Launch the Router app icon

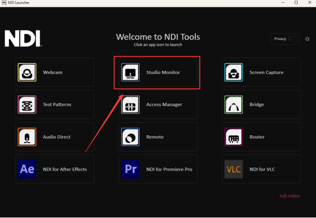pos(233,137)
